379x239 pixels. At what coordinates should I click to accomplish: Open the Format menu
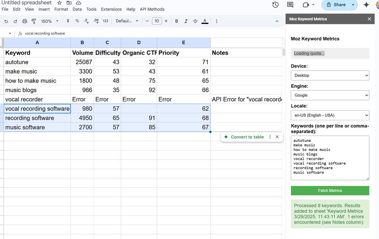(x=61, y=9)
